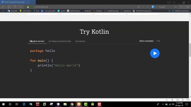Click the bookmarks bar star icon
Viewport: 191px width, 107px height.
pos(3,11)
